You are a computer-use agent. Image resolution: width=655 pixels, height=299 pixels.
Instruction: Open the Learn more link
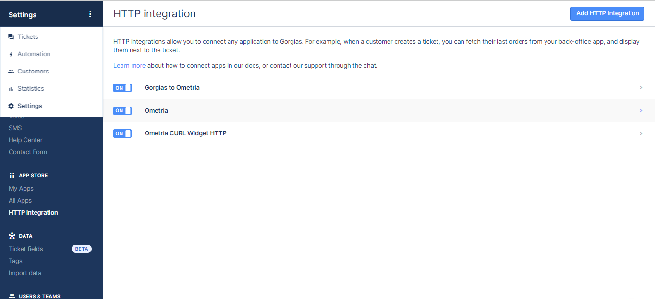[129, 65]
